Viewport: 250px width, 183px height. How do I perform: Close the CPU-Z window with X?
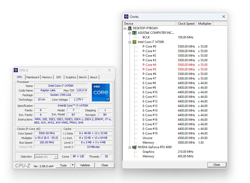click(x=109, y=70)
